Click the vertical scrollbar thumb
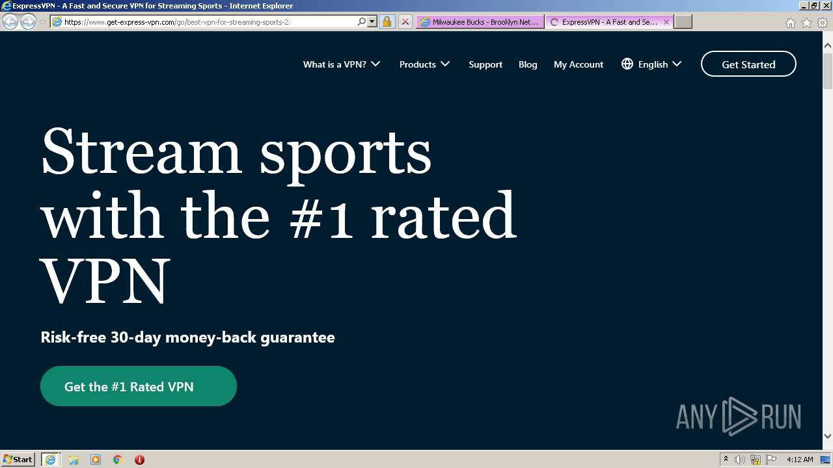 (x=828, y=71)
